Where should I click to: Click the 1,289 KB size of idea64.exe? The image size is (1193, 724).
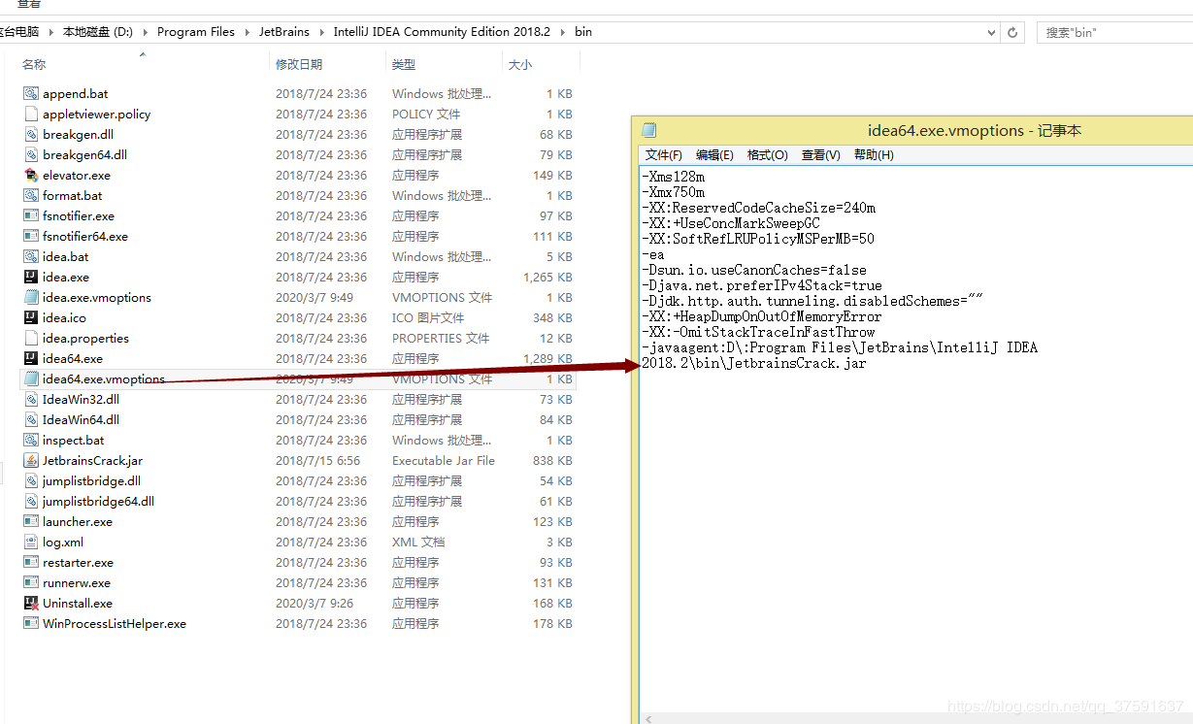click(547, 359)
